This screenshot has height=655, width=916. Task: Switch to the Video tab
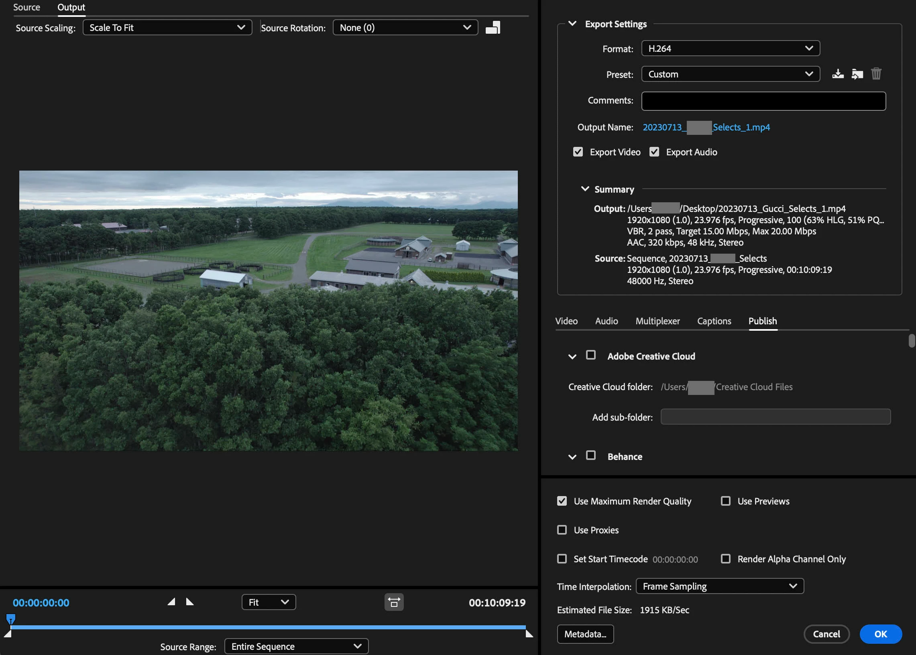tap(566, 321)
